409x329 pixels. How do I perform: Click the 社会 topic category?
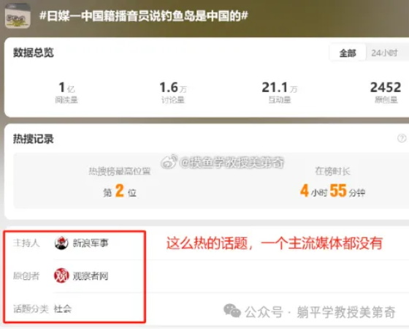point(63,309)
